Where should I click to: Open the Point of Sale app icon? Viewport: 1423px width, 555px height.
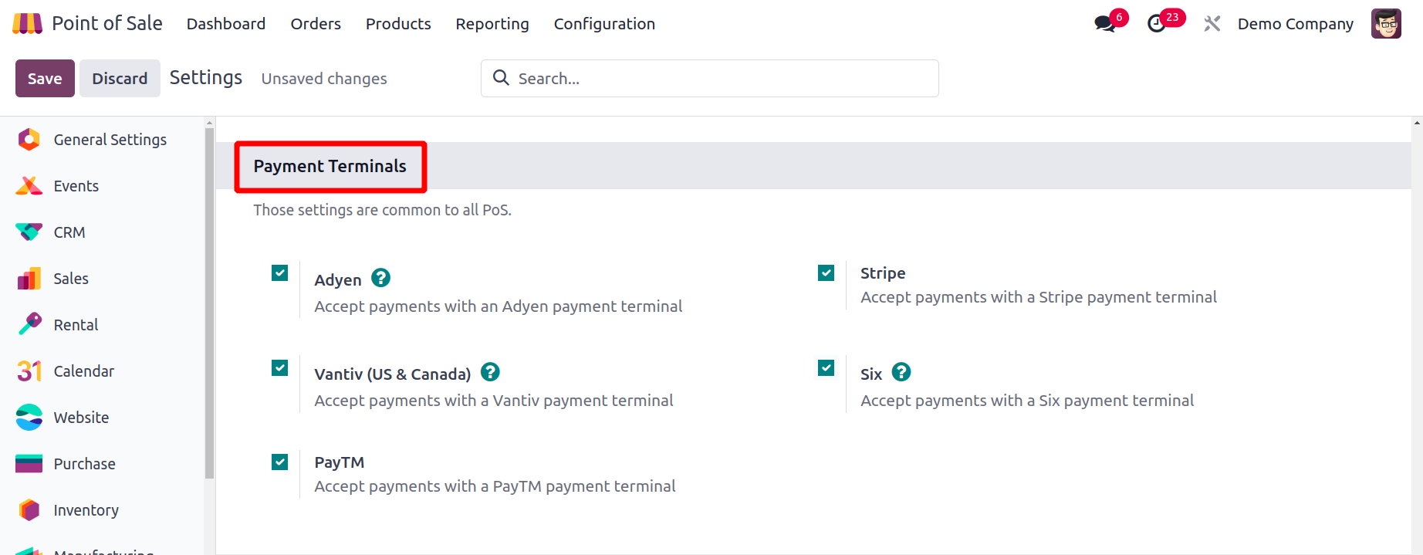click(28, 24)
